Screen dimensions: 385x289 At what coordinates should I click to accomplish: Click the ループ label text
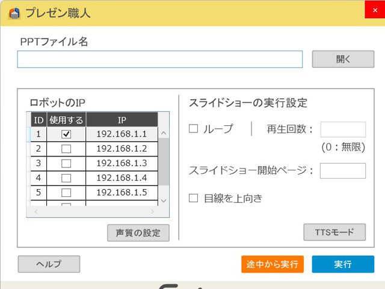click(218, 129)
